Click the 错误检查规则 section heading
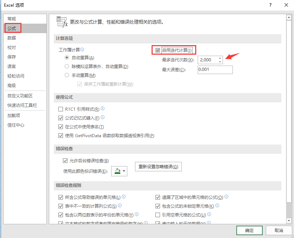 pos(69,185)
